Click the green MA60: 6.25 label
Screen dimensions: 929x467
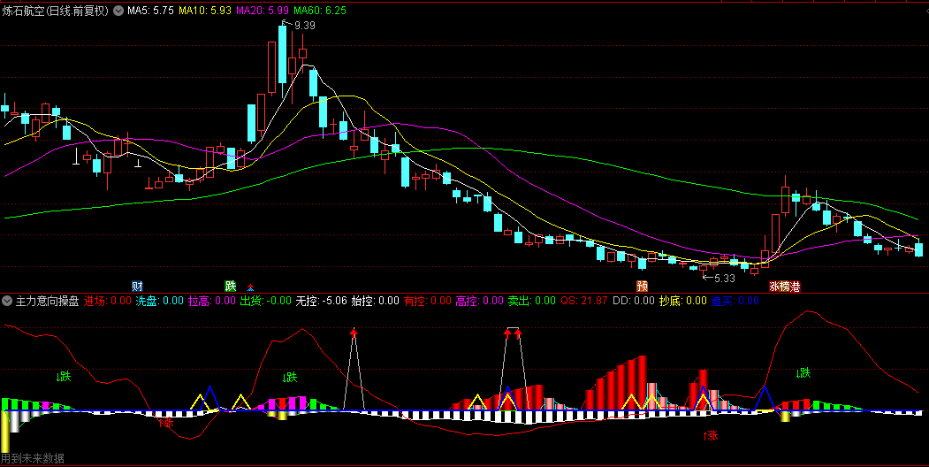(320, 10)
